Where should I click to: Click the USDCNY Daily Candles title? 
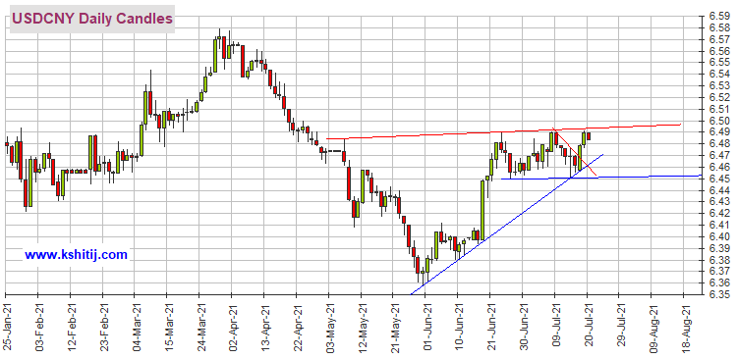tap(91, 19)
